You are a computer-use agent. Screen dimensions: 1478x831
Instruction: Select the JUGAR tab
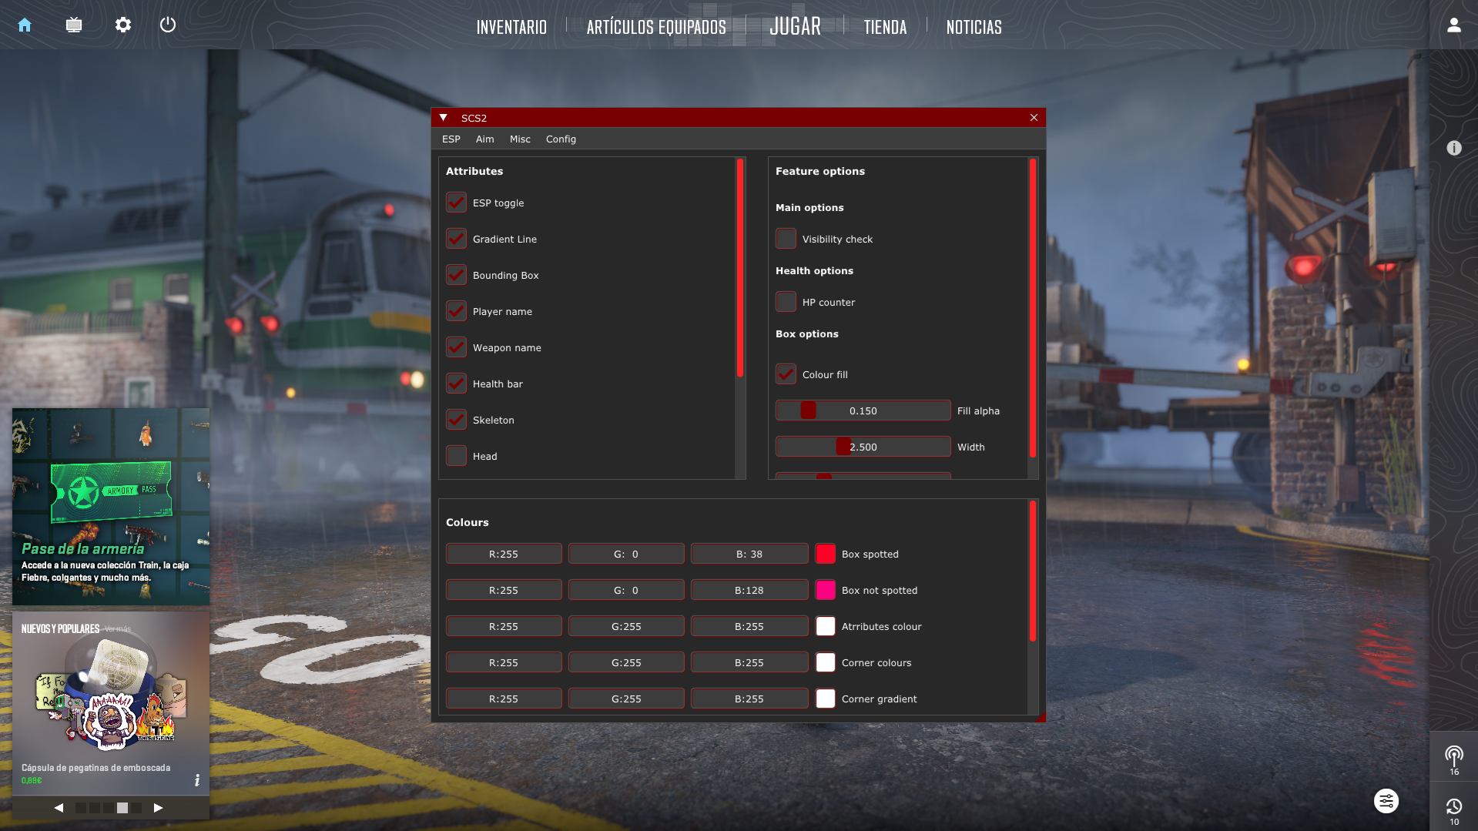coord(796,26)
